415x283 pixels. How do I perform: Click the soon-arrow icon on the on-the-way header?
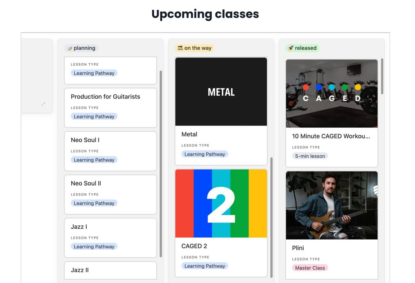(180, 48)
